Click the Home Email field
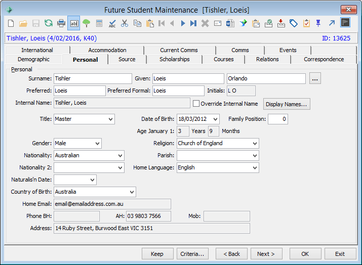362x265 pixels. click(112, 204)
